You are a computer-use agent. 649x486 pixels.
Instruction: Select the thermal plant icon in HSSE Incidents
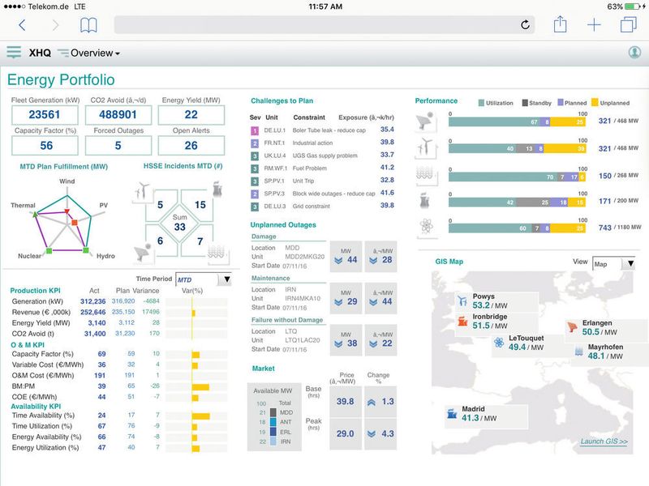tap(217, 190)
